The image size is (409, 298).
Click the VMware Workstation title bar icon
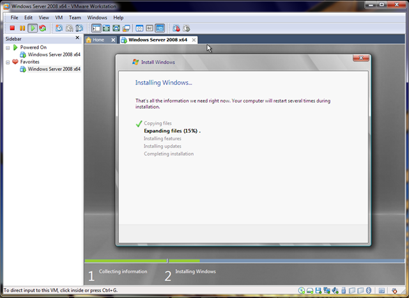(x=6, y=6)
